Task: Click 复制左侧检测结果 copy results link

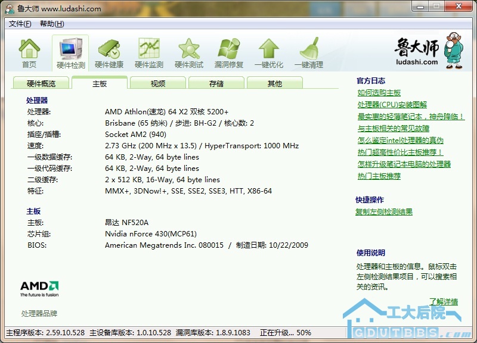Action: [x=384, y=212]
